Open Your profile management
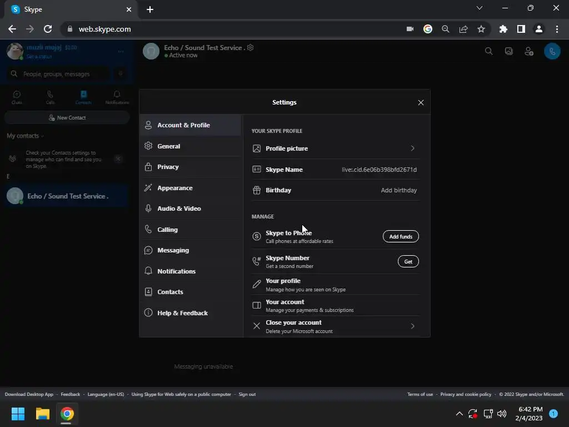Image resolution: width=569 pixels, height=427 pixels. click(335, 284)
